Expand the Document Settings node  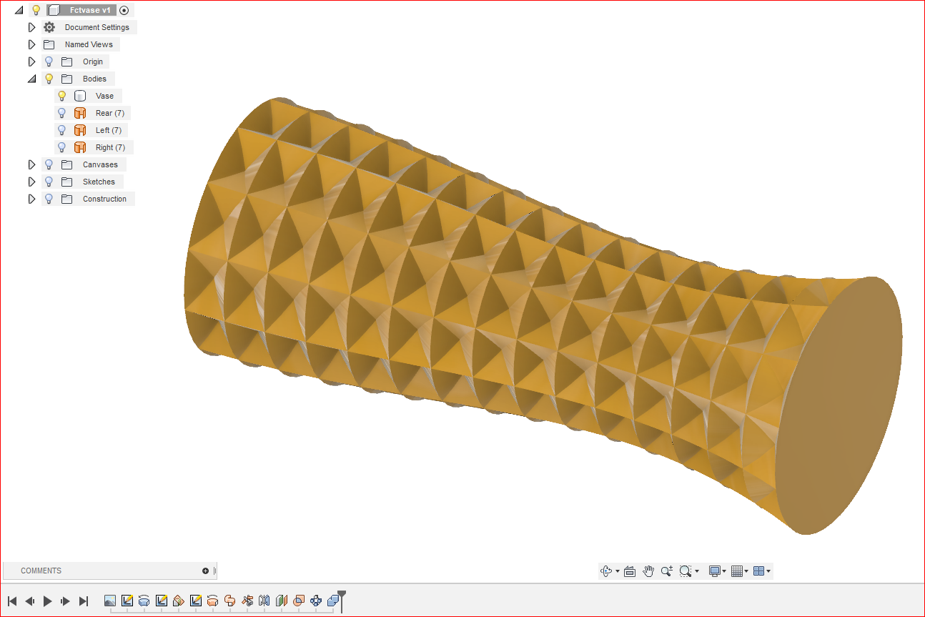[x=31, y=26]
